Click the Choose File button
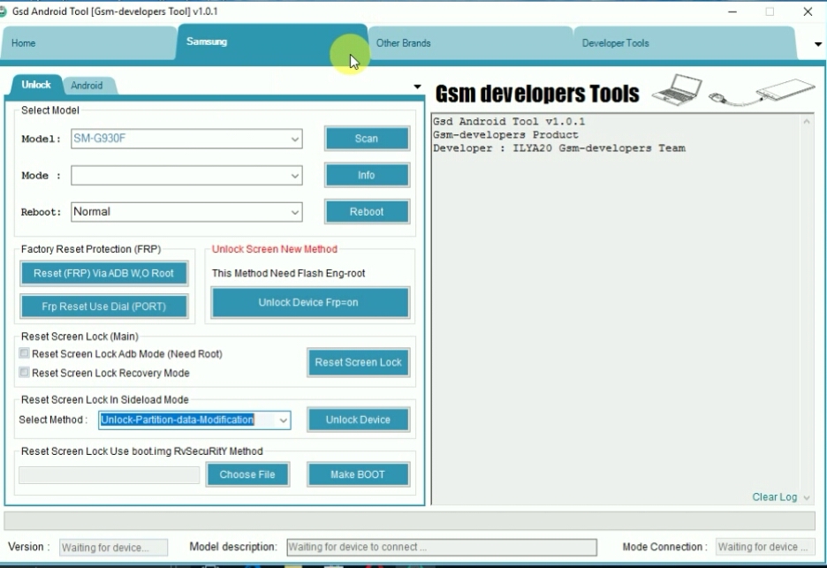The image size is (827, 568). [247, 474]
